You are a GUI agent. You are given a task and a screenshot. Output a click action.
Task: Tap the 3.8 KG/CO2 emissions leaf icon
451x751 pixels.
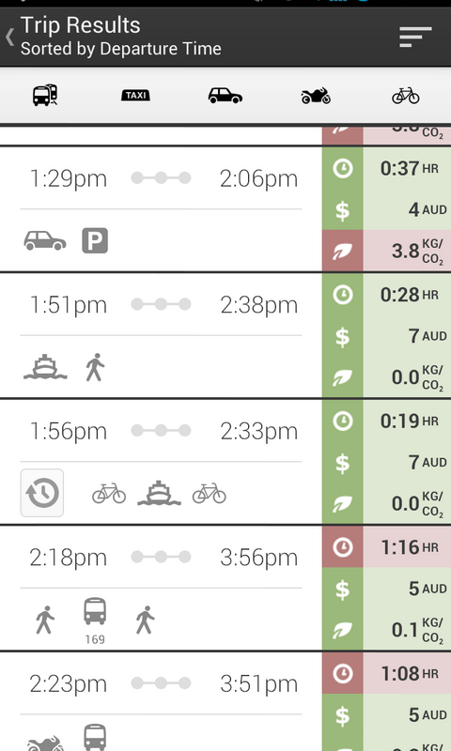pos(343,251)
